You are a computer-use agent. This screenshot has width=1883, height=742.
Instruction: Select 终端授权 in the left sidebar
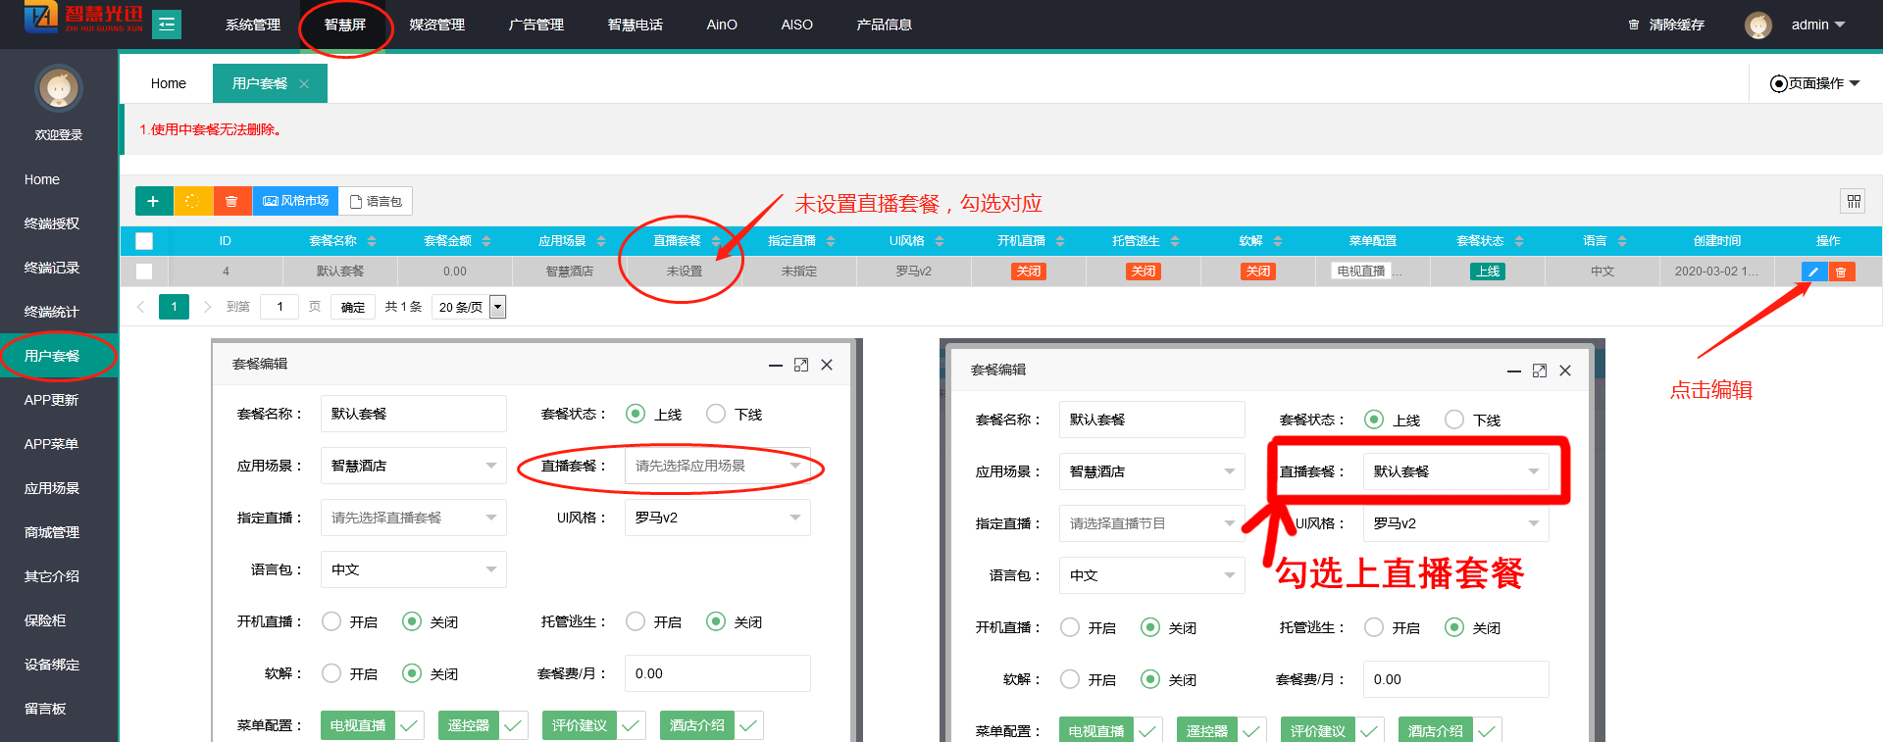tap(52, 223)
